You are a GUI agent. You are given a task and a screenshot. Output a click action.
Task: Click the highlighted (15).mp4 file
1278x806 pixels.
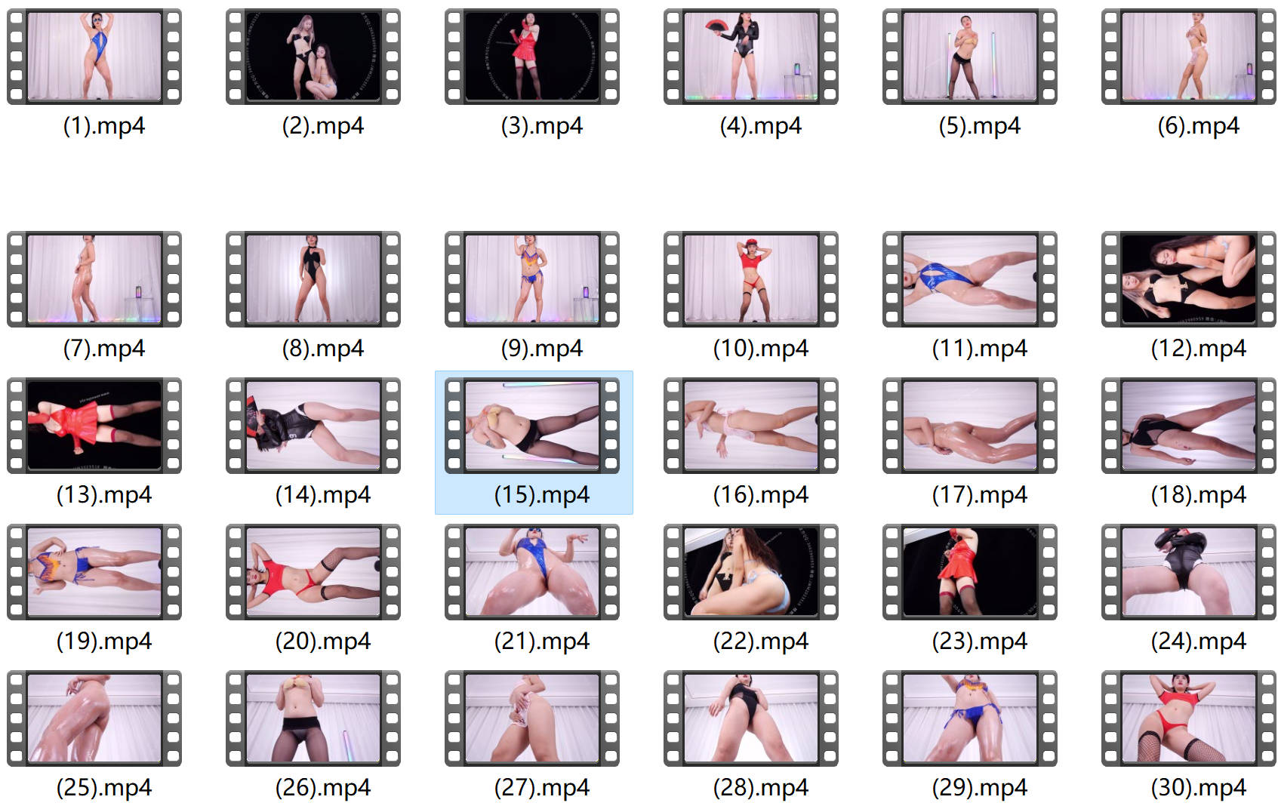click(532, 426)
